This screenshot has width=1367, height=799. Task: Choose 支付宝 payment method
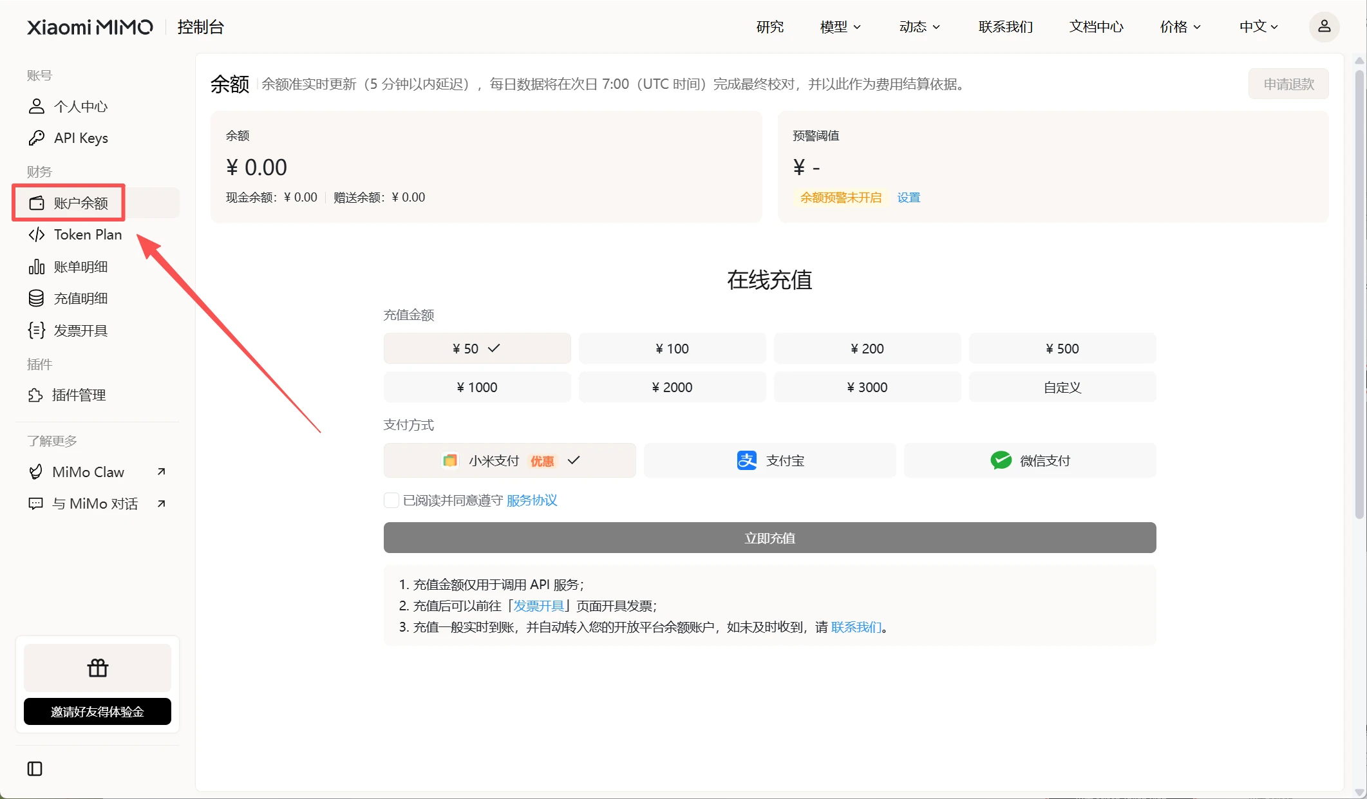[770, 460]
